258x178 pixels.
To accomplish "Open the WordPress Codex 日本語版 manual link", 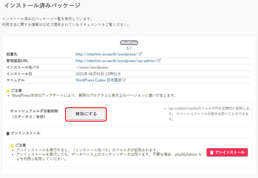I will point(98,80).
